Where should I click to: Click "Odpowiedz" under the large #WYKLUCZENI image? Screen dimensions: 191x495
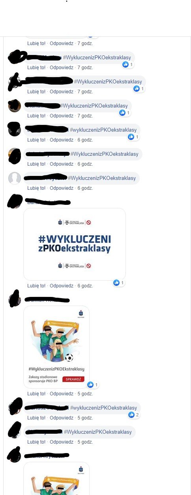pos(62,285)
